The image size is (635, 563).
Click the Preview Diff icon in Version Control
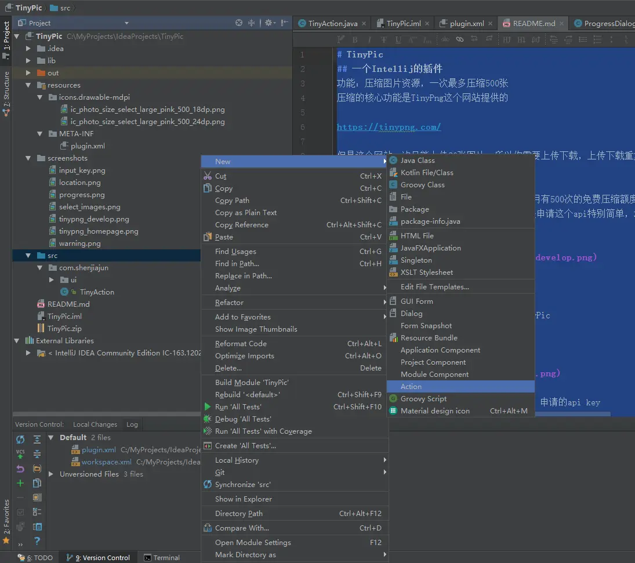click(37, 527)
